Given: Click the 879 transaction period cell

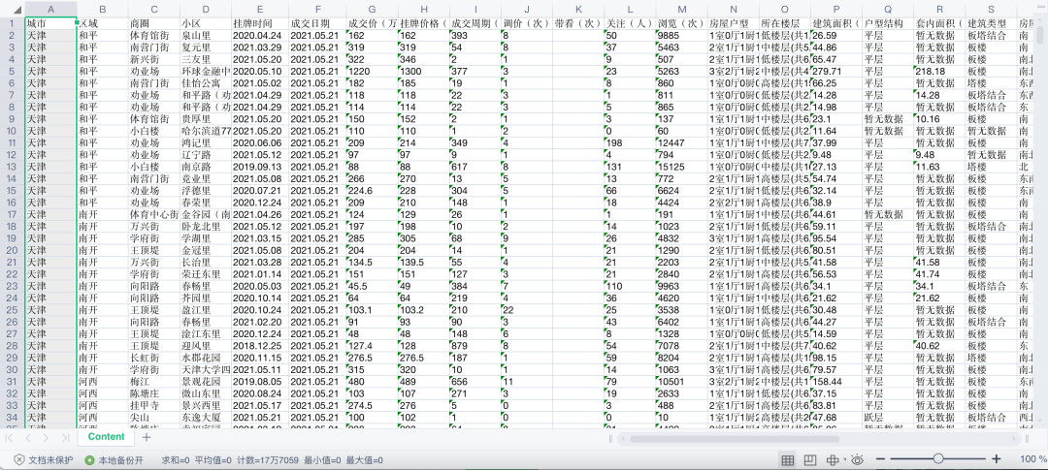Looking at the screenshot, I should [475, 346].
